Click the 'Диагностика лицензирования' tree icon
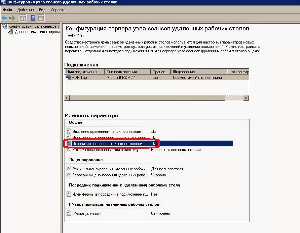300x233 pixels. tap(11, 32)
